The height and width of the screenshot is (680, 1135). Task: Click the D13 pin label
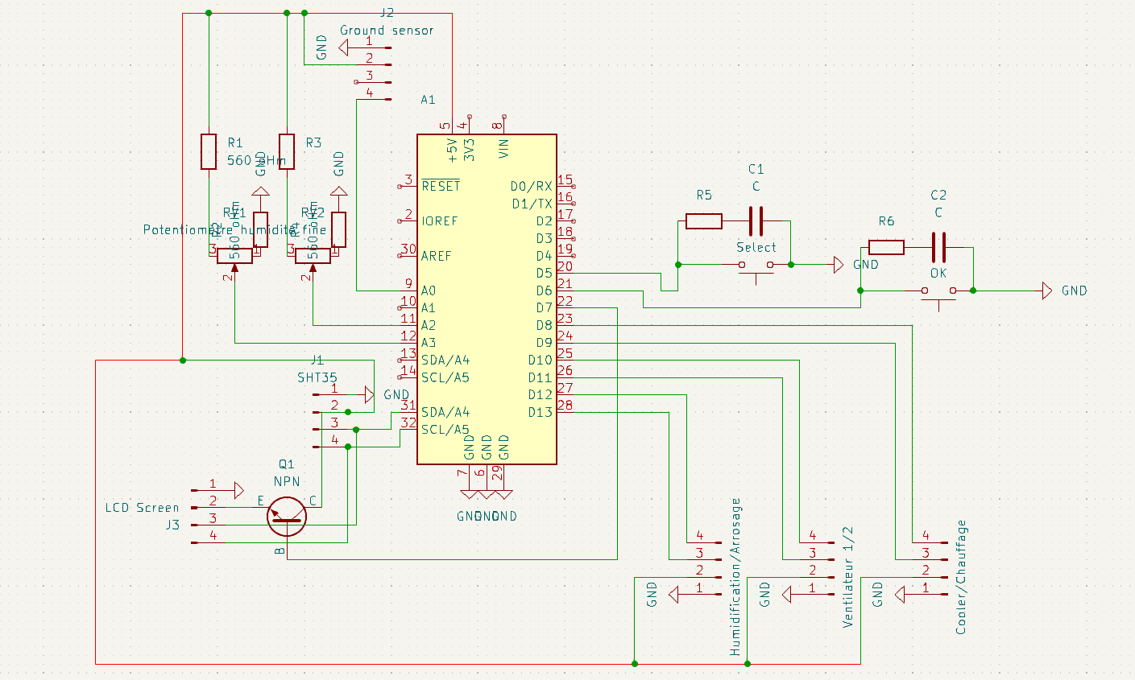[541, 412]
